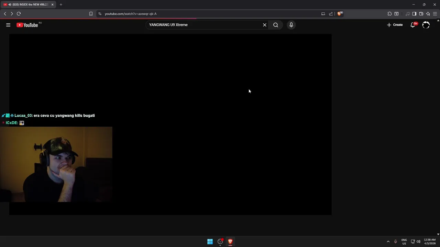Share this page icon
Image resolution: width=440 pixels, height=247 pixels.
coord(331,14)
